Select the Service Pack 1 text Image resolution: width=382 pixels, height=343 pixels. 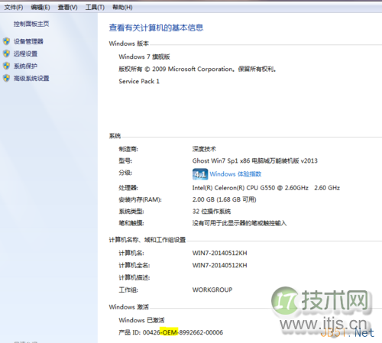139,81
